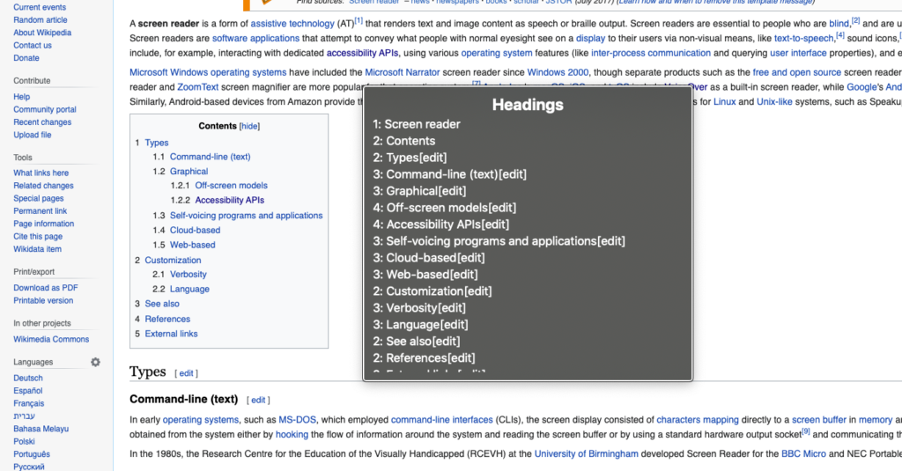Select 'Accessibility APIs[edit]' in Headings overlay
The height and width of the screenshot is (471, 902).
[x=440, y=224]
